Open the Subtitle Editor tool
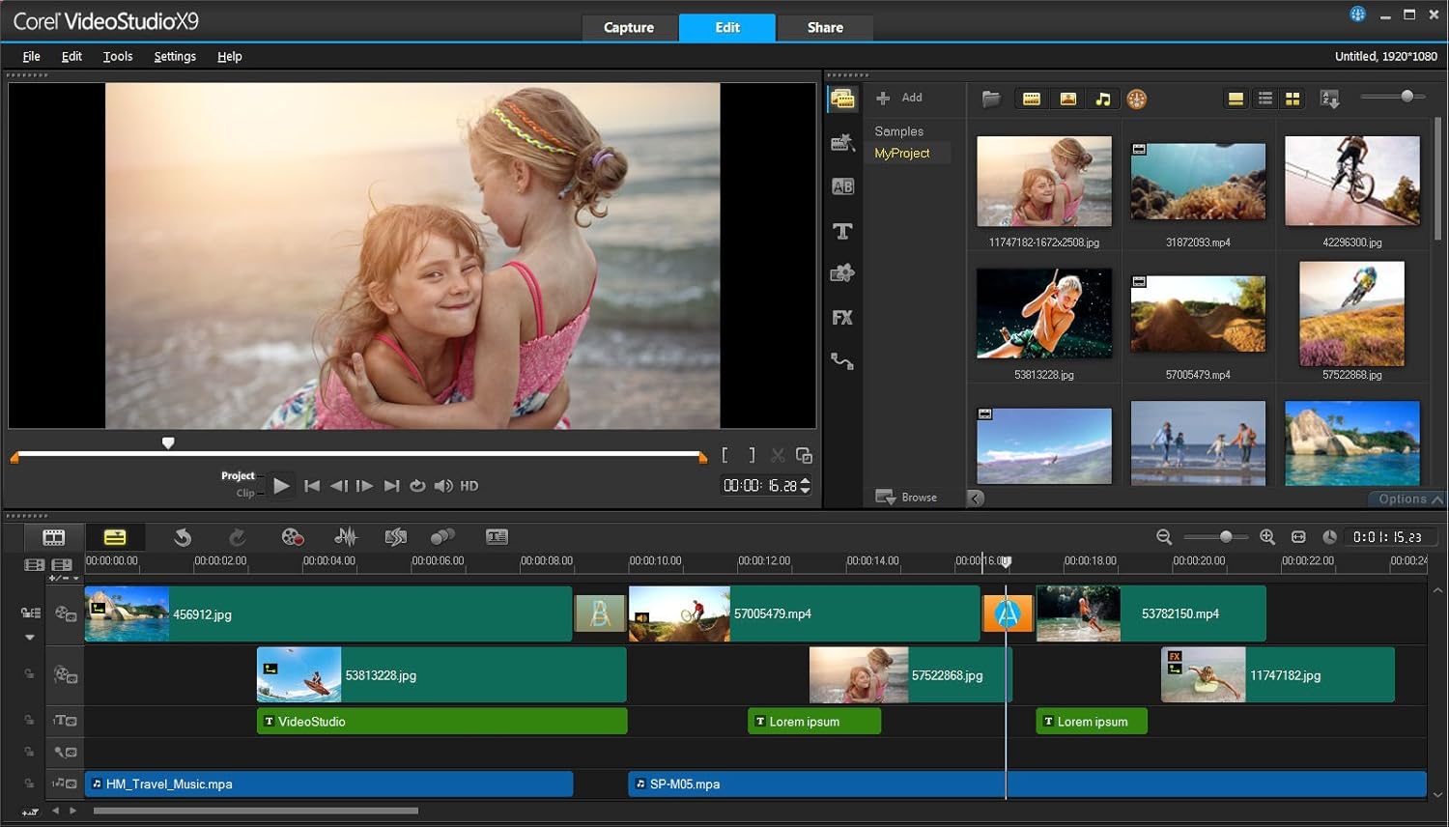1449x827 pixels. (497, 537)
